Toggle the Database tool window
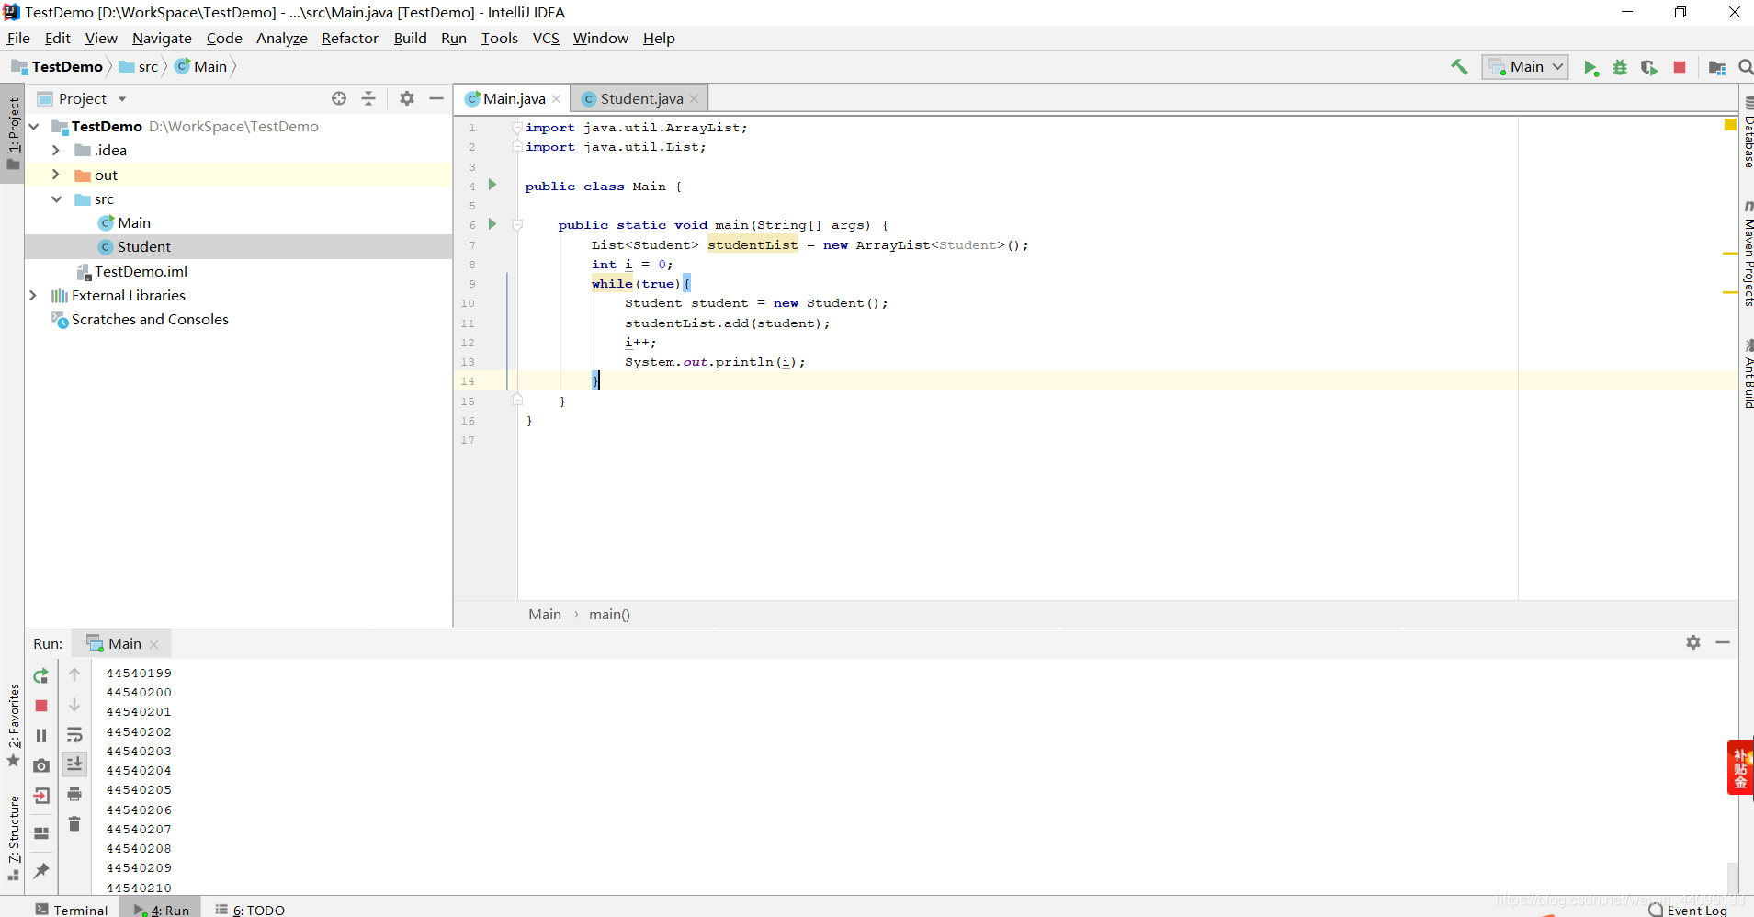Viewport: 1754px width, 917px height. pos(1747,133)
